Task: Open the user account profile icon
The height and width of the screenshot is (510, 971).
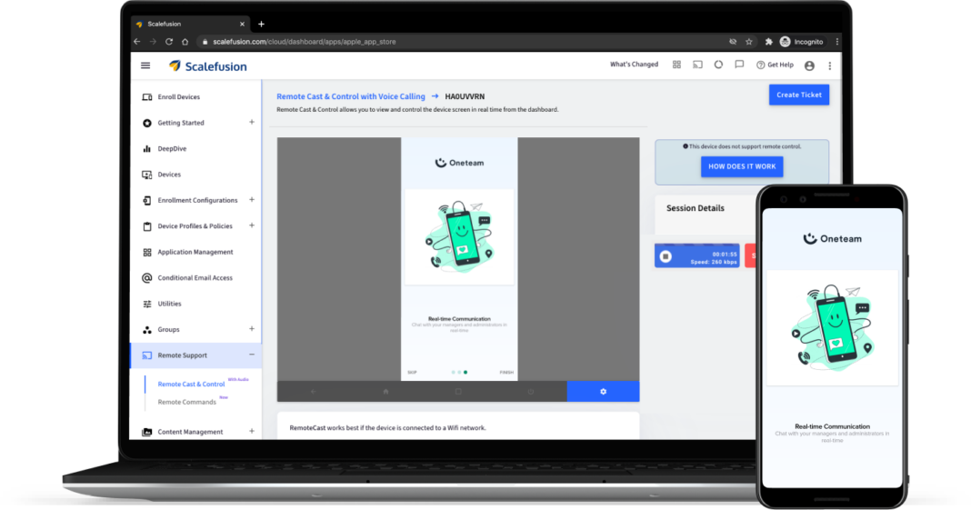Action: coord(809,65)
